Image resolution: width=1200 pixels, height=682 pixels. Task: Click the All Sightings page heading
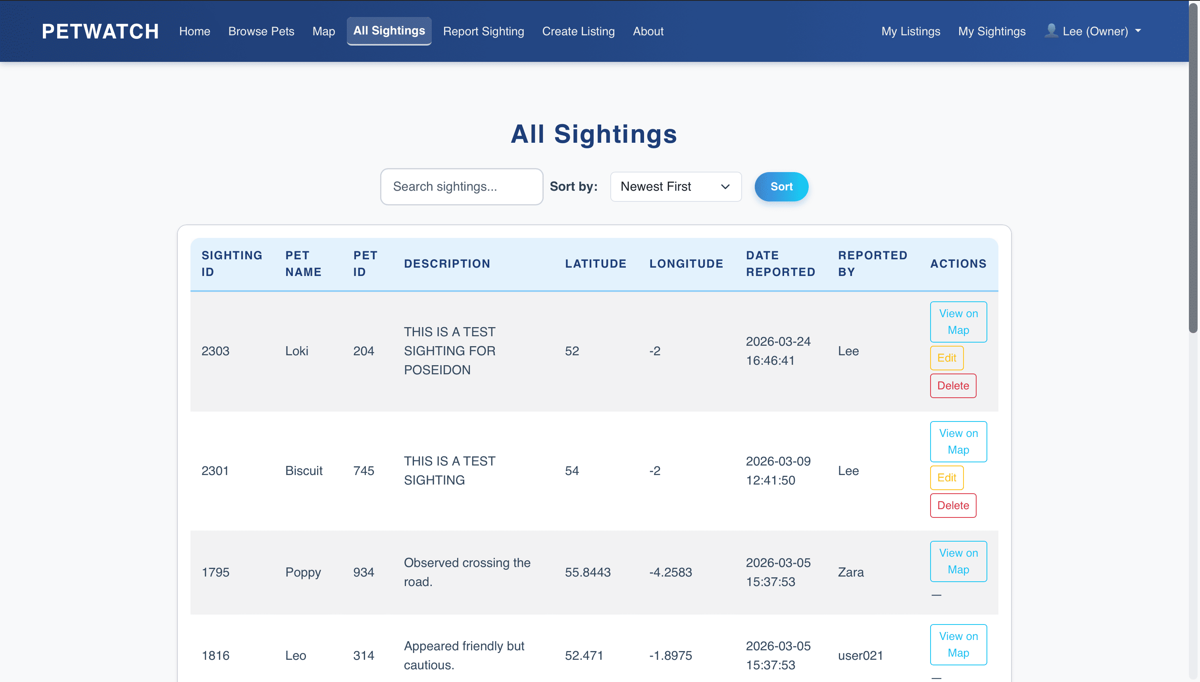pyautogui.click(x=593, y=134)
